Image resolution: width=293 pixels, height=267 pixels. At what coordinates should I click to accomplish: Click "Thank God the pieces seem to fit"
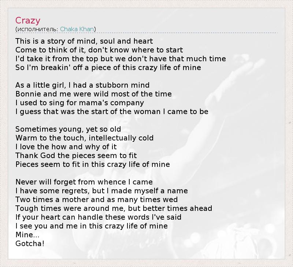tap(76, 156)
